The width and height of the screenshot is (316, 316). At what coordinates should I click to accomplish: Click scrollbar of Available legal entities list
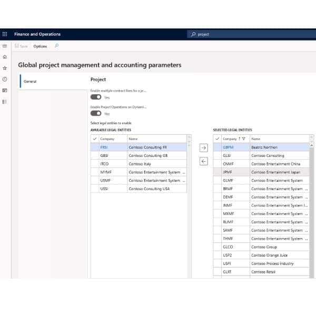[x=189, y=206]
